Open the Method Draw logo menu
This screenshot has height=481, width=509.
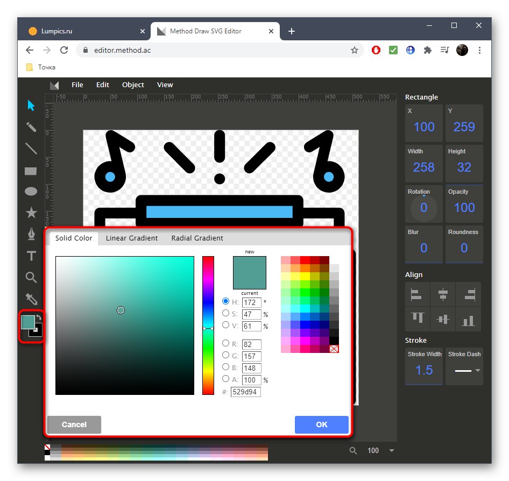pos(54,86)
